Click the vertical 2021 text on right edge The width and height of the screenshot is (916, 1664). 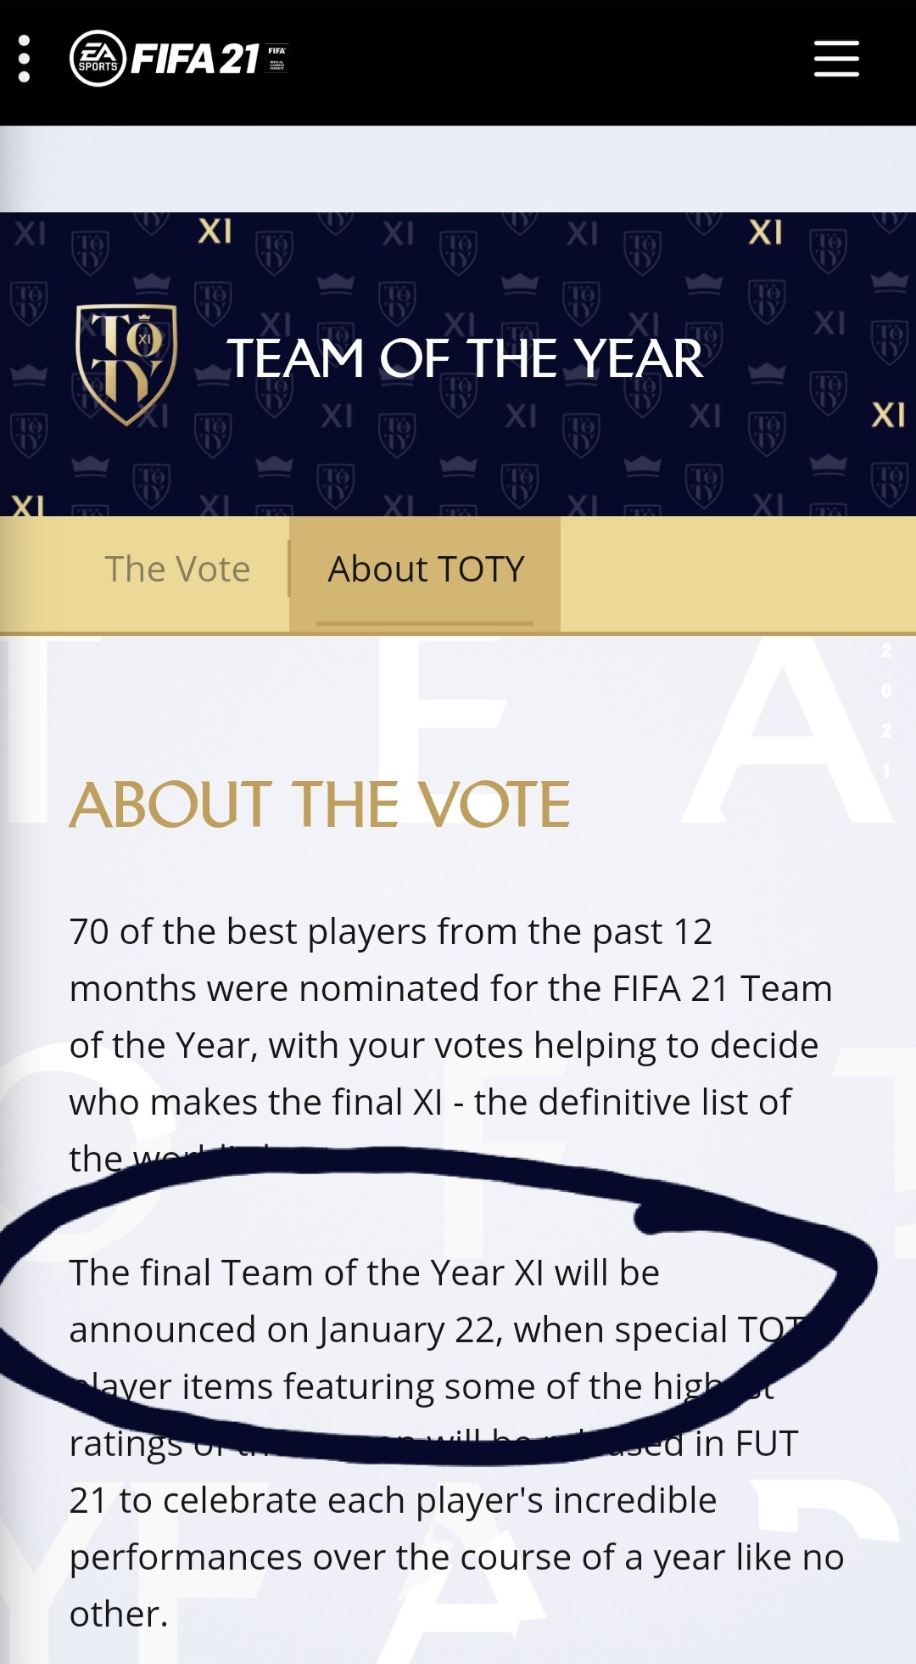click(x=886, y=711)
